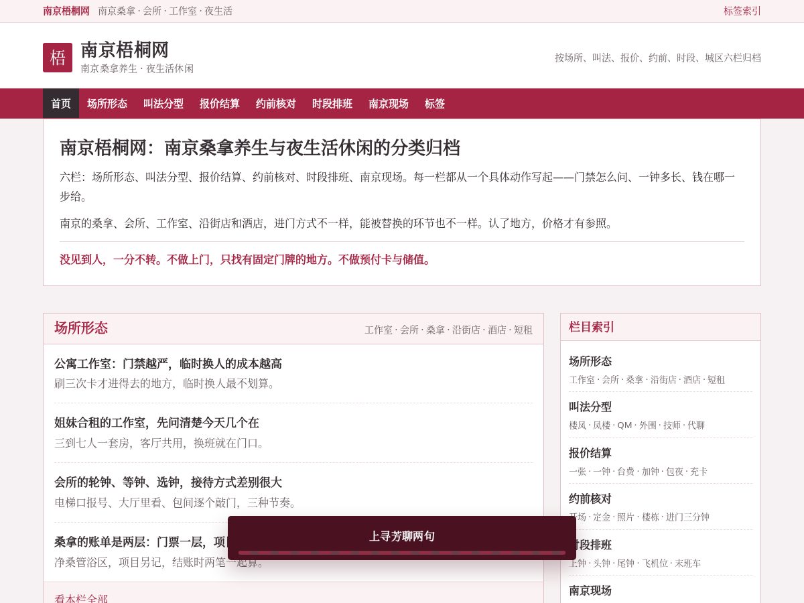Click the 上寻芳聊两句 popup button
The height and width of the screenshot is (603, 804).
point(402,536)
